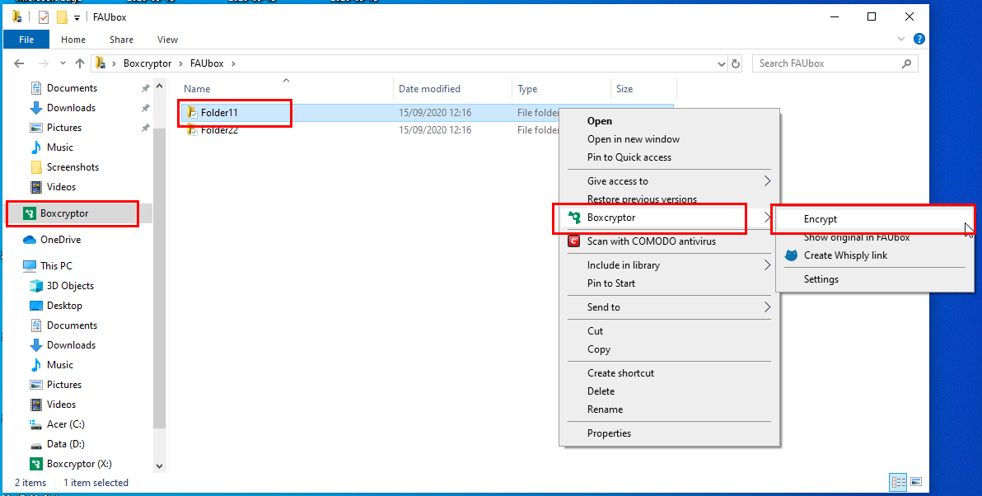The height and width of the screenshot is (496, 982).
Task: Click the Forward navigation arrow
Action: (x=43, y=63)
